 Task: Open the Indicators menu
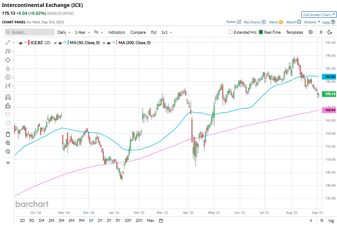click(117, 32)
